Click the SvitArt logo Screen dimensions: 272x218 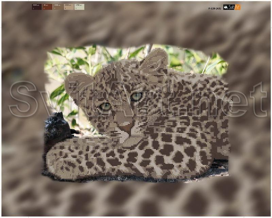point(232,7)
